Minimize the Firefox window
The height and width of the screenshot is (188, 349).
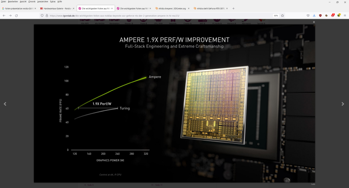330,2
